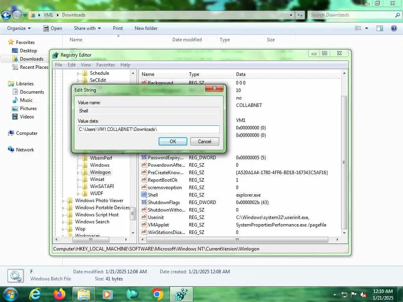Viewport: 403px width, 302px height.
Task: Switch to Registry Editor taskbar icon
Action: [x=181, y=294]
